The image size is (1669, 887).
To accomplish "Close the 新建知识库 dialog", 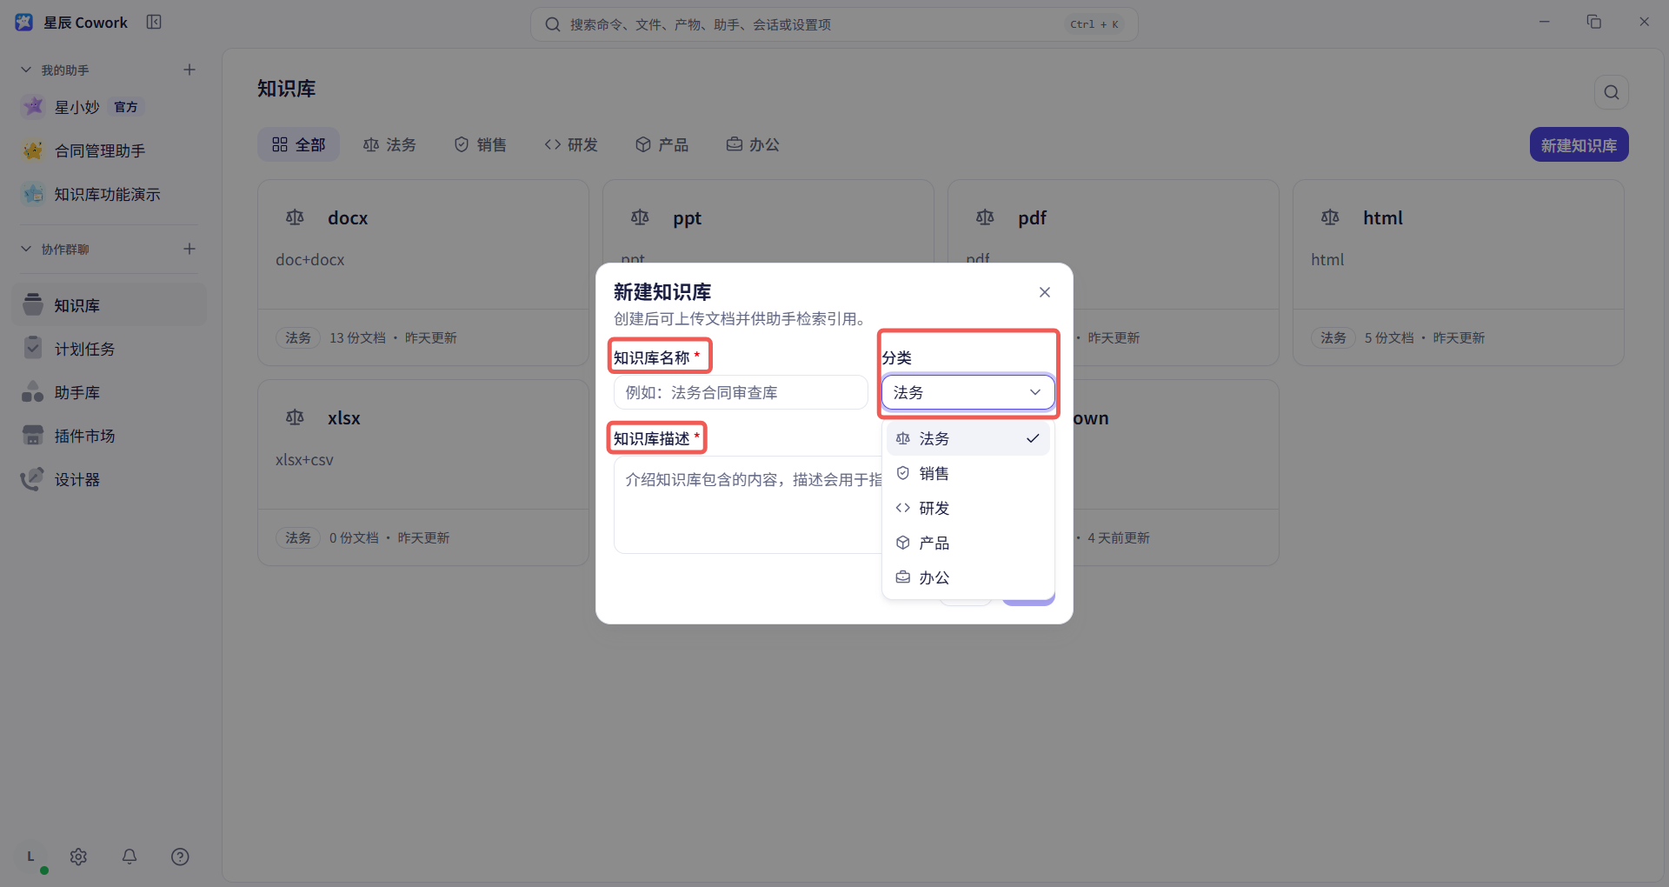I will [1045, 292].
